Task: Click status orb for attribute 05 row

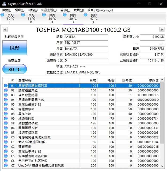Action: 6,104
